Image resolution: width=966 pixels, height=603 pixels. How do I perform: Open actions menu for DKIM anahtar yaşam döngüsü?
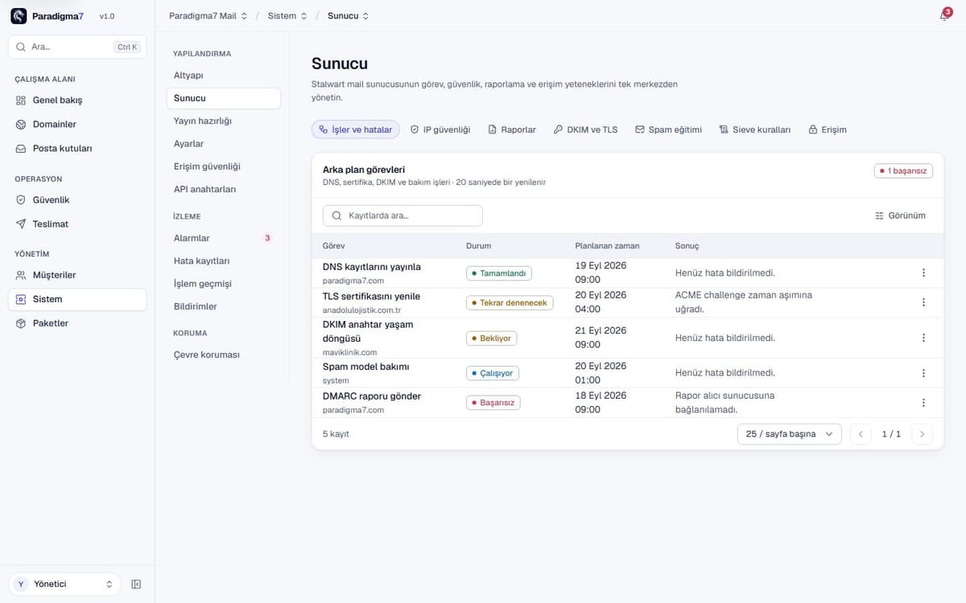coord(923,338)
